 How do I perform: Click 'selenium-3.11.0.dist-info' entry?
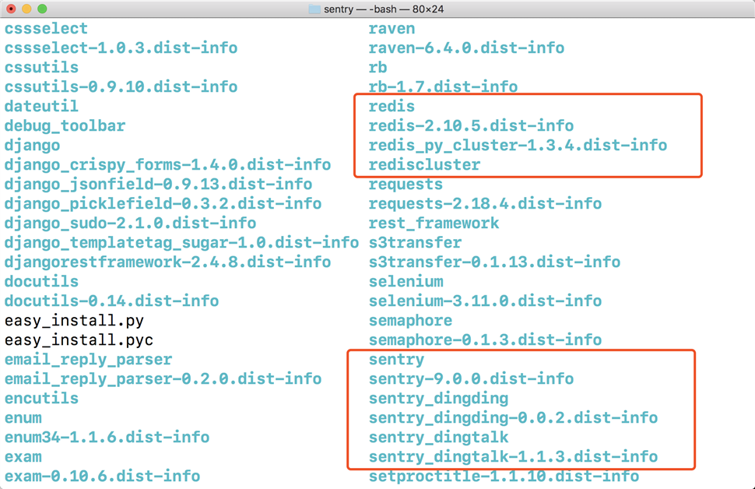click(x=486, y=301)
